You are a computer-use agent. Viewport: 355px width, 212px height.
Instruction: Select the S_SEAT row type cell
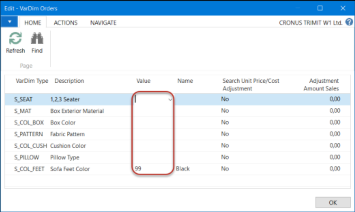(x=23, y=99)
